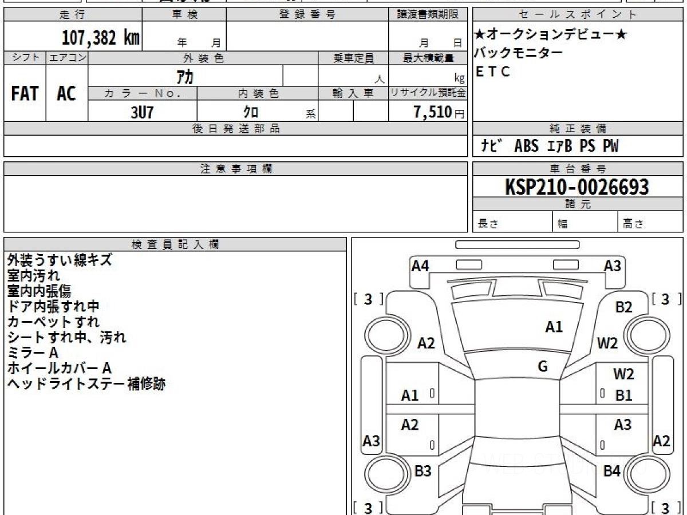
Task: Click the recycle deposit value 7,510円
Action: pyautogui.click(x=439, y=112)
